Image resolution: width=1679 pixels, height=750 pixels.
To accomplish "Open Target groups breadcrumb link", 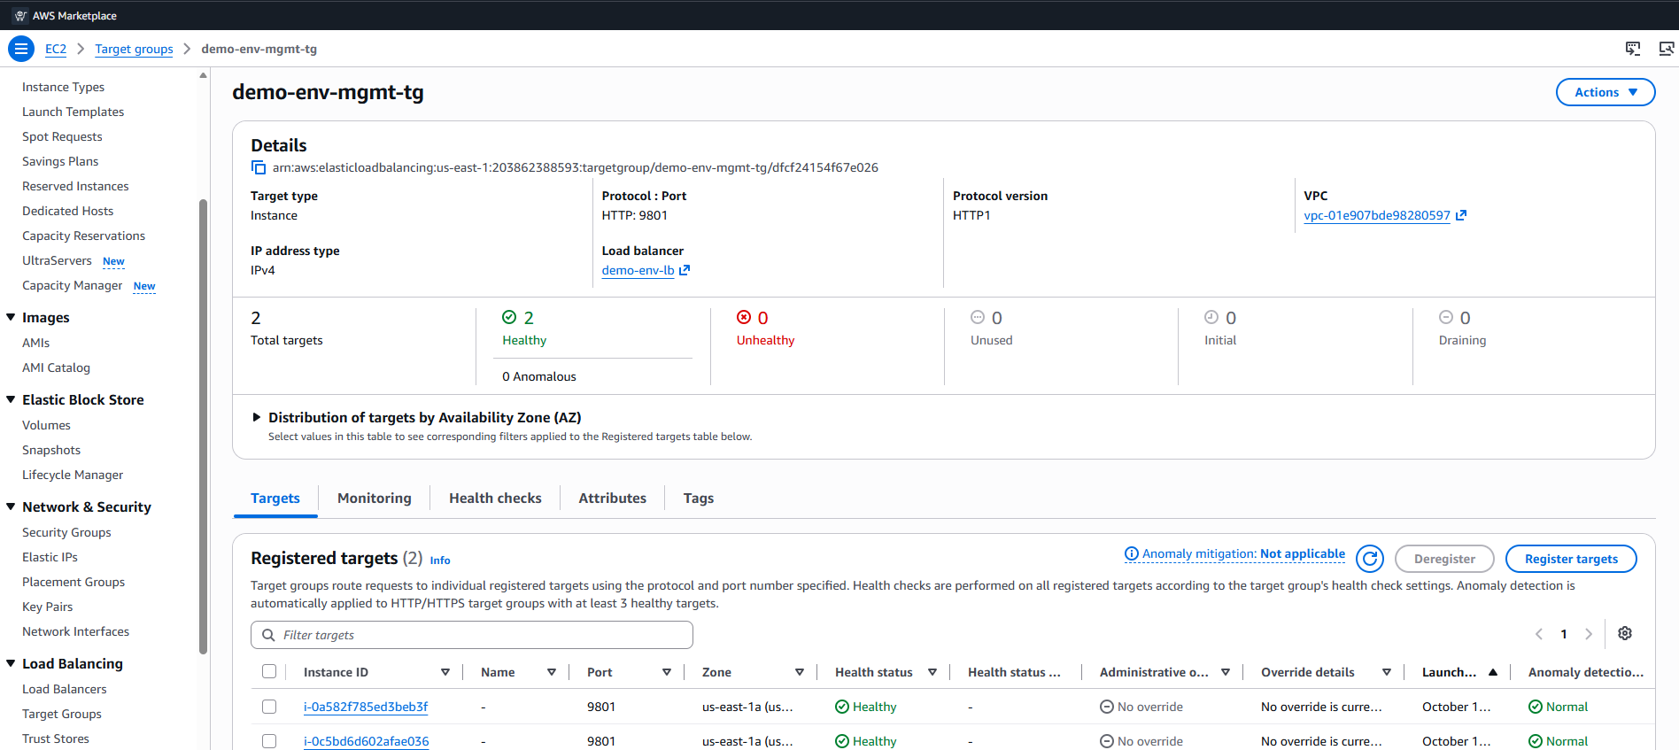I will coord(135,49).
